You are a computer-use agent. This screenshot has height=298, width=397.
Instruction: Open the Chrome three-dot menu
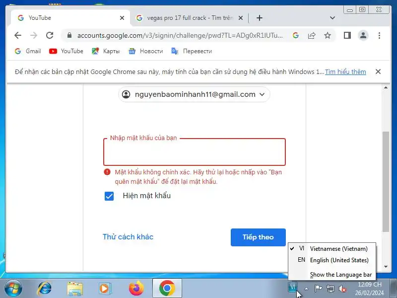[x=379, y=35]
